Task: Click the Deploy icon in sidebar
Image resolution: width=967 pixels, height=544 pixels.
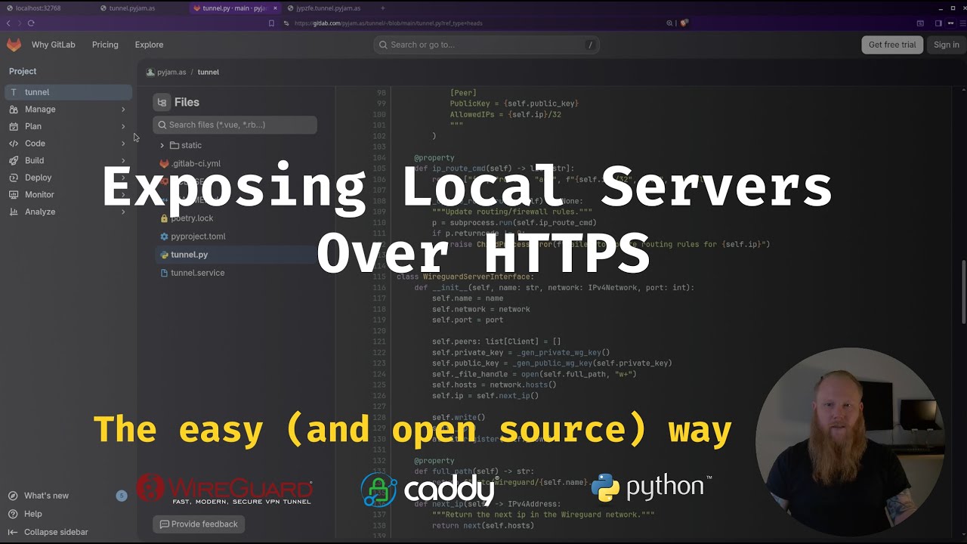Action: 14,178
